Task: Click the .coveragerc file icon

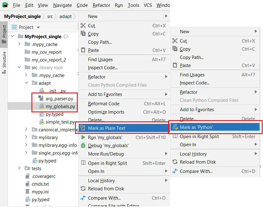Action: point(27,176)
